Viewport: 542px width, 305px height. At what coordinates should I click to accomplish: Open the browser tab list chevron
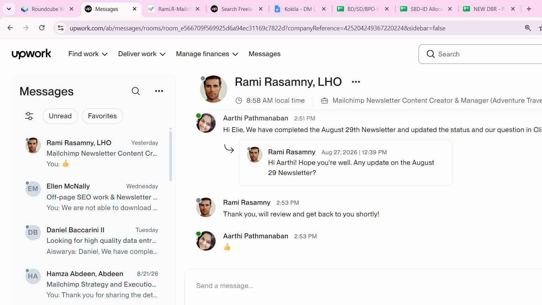pyautogui.click(x=9, y=9)
